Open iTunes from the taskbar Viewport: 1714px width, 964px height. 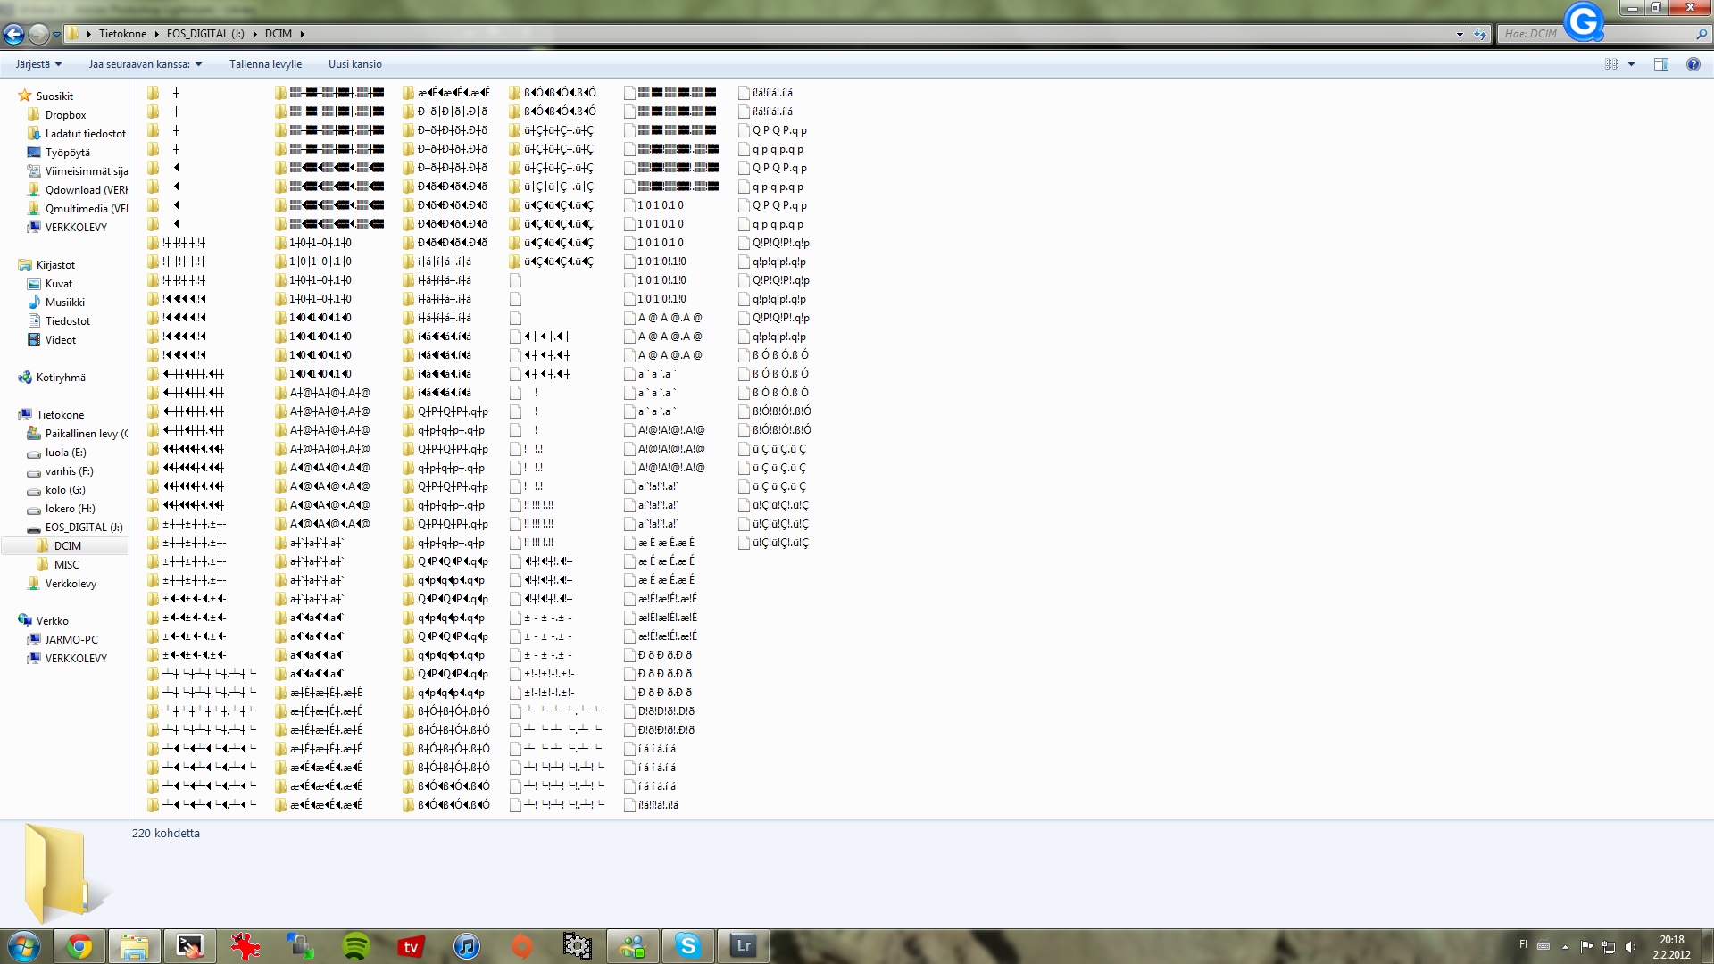pyautogui.click(x=466, y=946)
